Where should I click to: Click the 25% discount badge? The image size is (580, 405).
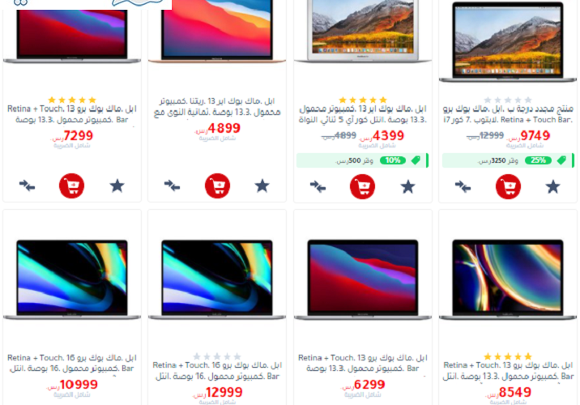(538, 160)
